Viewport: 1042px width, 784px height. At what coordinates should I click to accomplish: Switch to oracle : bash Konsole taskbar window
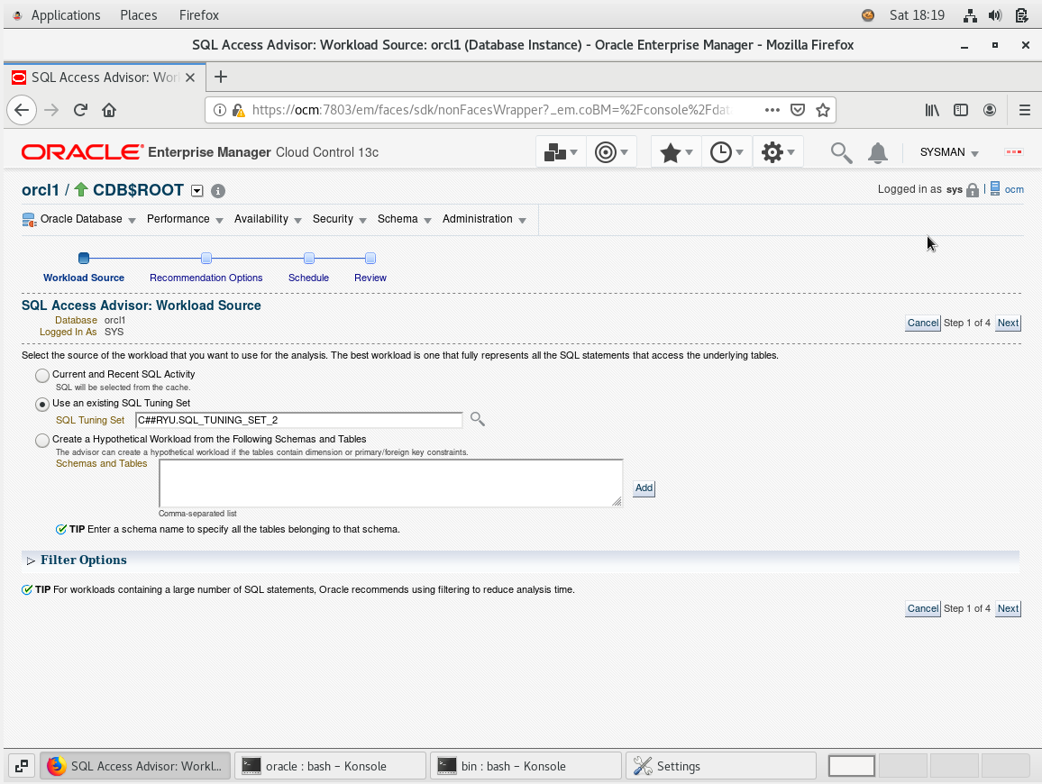331,766
